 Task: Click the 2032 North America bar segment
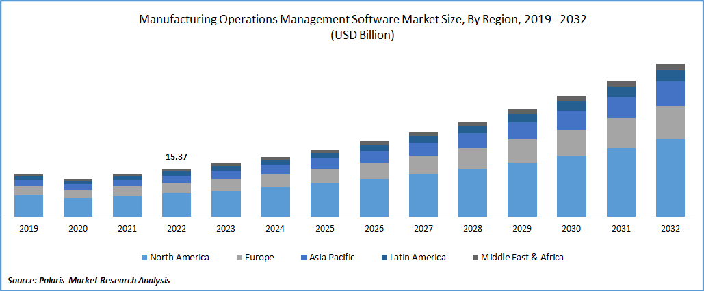(670, 178)
